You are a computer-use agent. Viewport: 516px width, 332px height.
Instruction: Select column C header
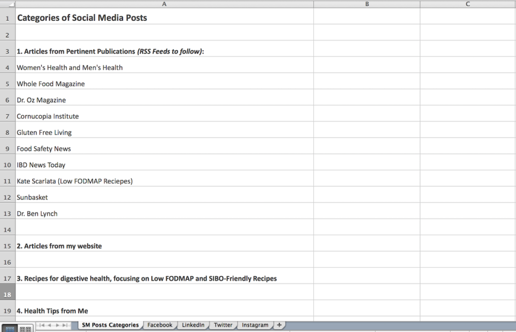click(x=468, y=4)
